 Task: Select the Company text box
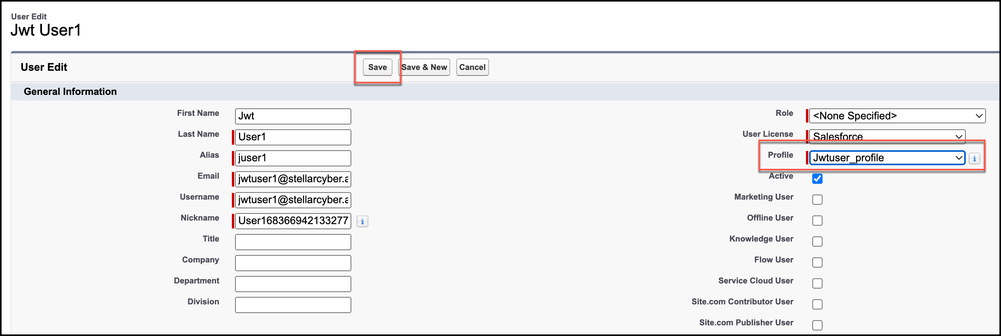(x=293, y=263)
